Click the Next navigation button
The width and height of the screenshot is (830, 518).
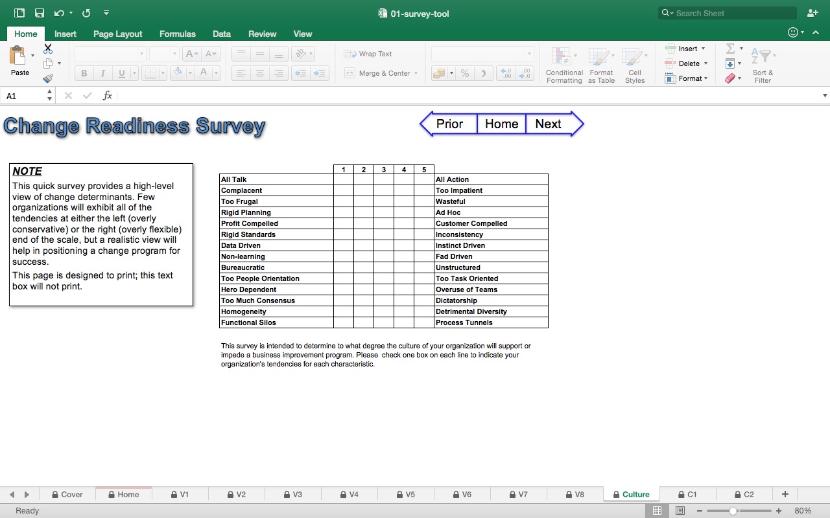click(548, 124)
